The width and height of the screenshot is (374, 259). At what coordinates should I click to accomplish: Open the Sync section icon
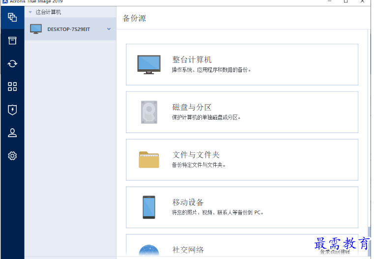coord(12,64)
